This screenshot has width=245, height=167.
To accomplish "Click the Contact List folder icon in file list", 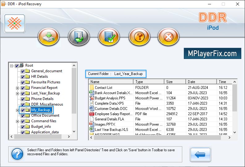I will pyautogui.click(x=92, y=88).
